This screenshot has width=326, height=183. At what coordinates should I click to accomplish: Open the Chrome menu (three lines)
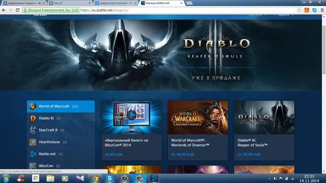tap(322, 10)
